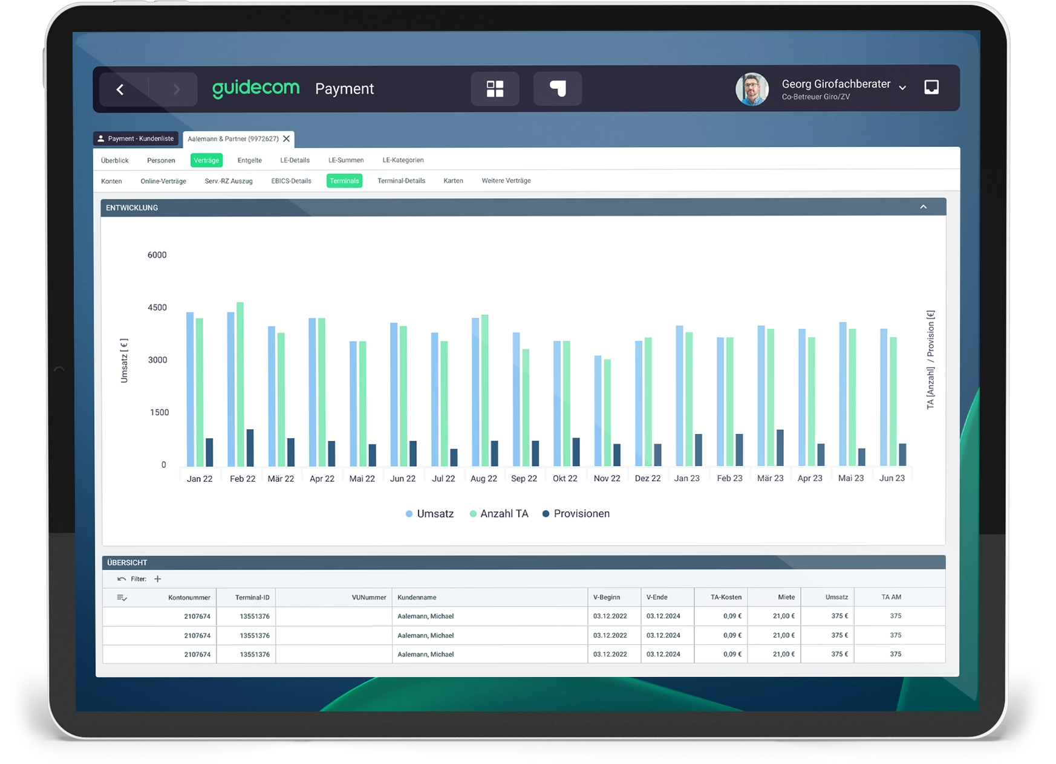Click the column settings icon in table header

[x=122, y=598]
